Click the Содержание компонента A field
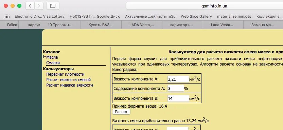Image resolution: width=283 pixels, height=130 pixels. (x=176, y=89)
